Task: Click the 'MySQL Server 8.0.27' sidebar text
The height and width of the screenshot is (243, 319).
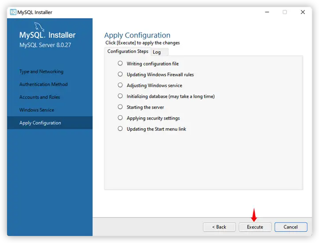Action: tap(45, 45)
